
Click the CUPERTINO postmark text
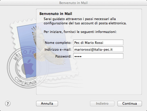(25, 81)
